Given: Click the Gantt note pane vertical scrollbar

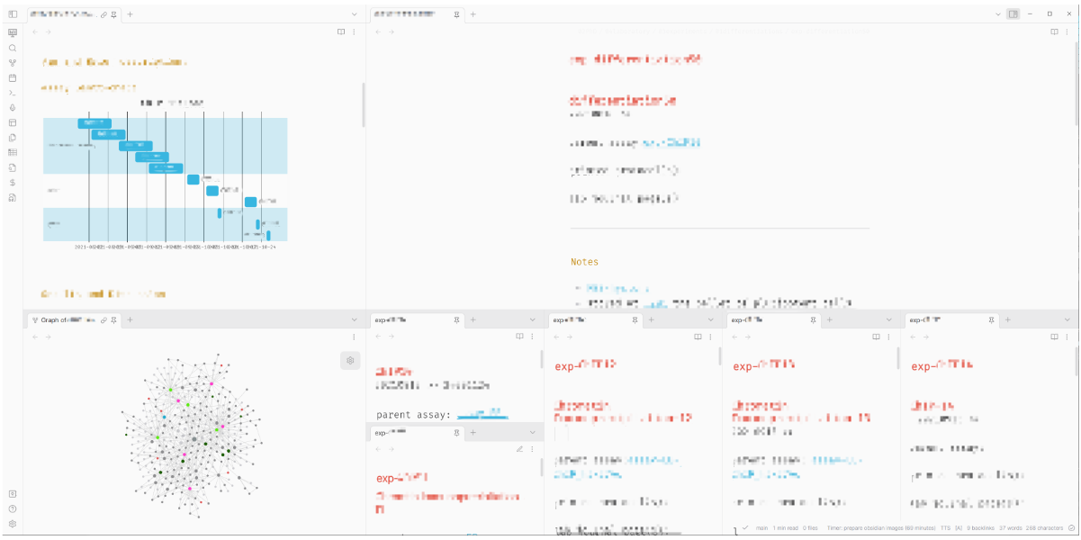Looking at the screenshot, I should (364, 103).
